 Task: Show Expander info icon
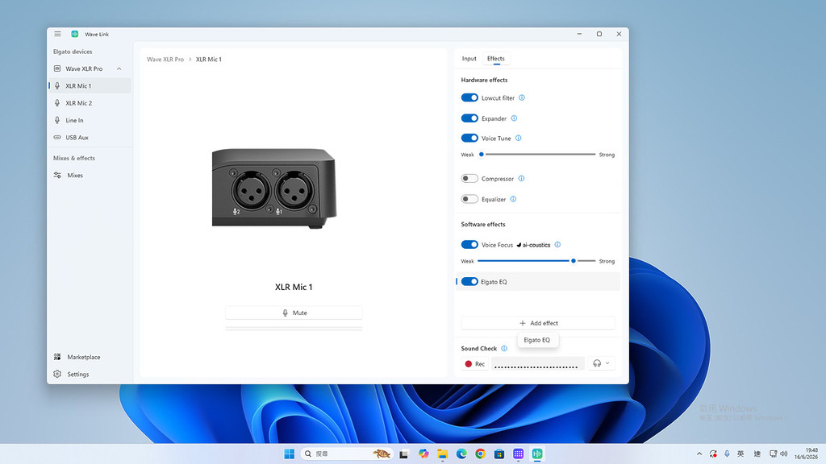click(514, 118)
